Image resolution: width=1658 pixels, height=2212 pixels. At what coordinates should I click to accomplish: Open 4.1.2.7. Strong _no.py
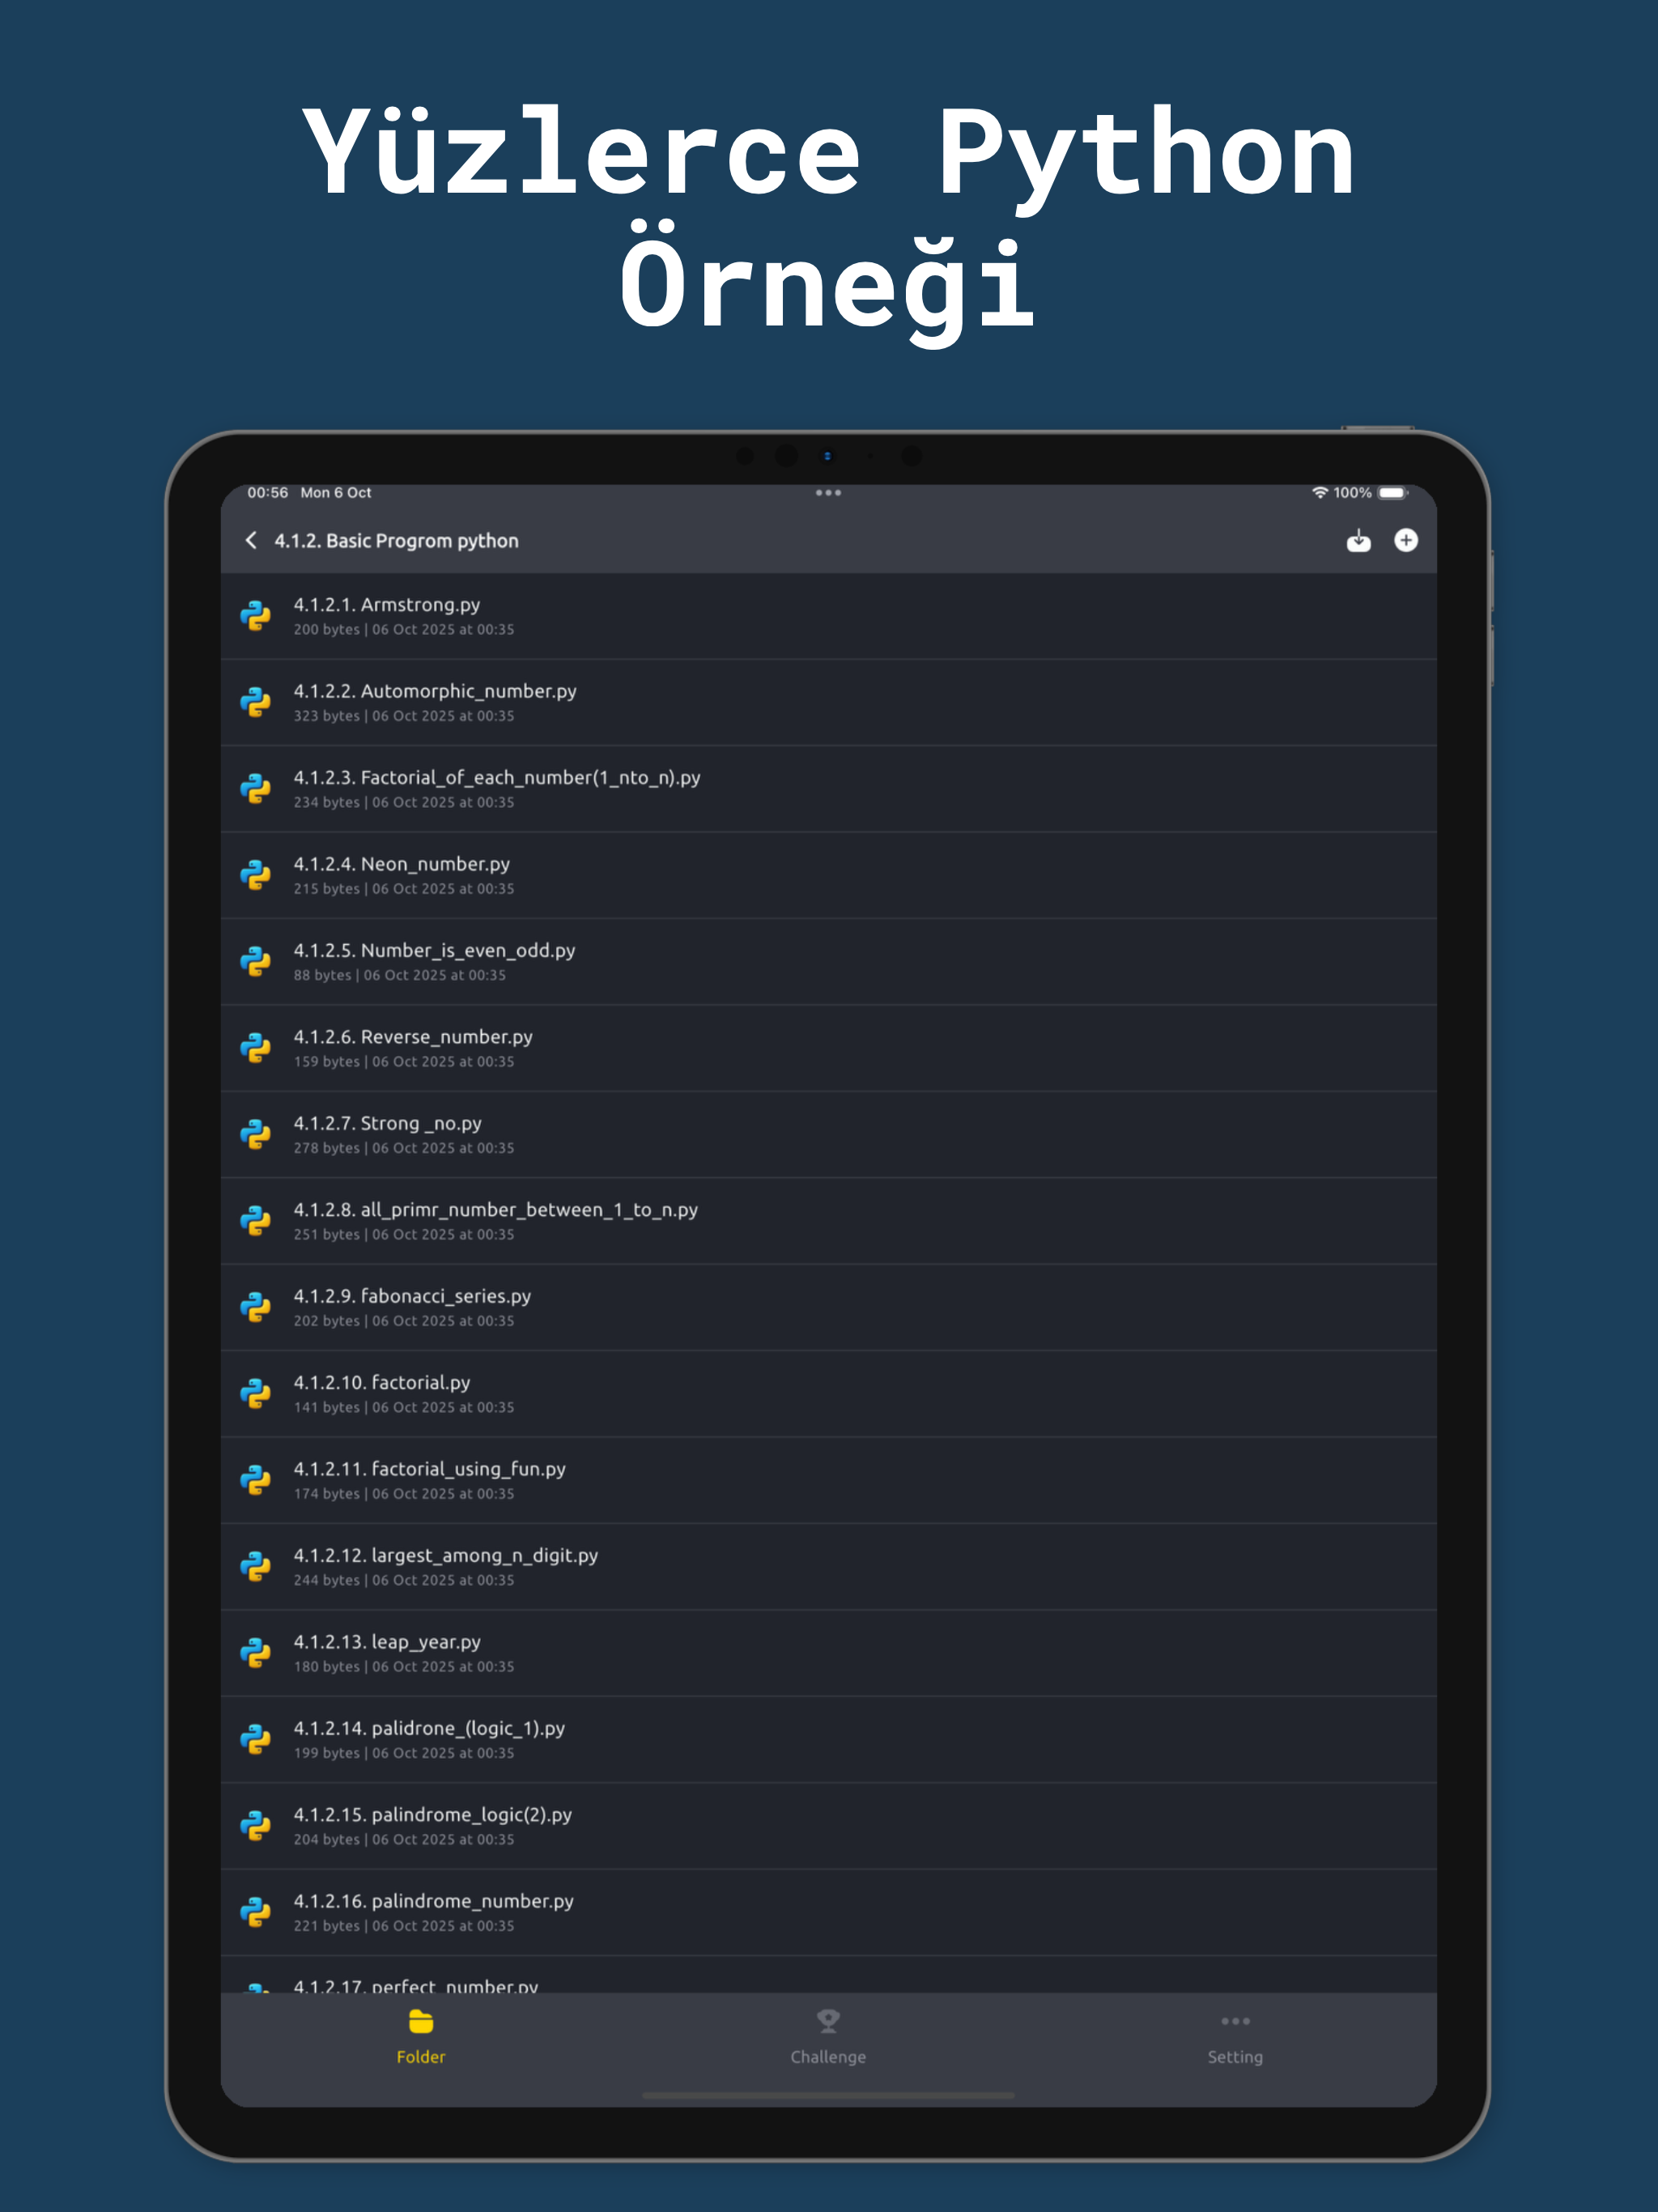click(828, 1135)
